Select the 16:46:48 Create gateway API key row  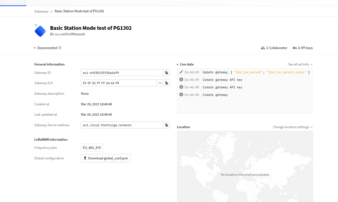pyautogui.click(x=245, y=87)
